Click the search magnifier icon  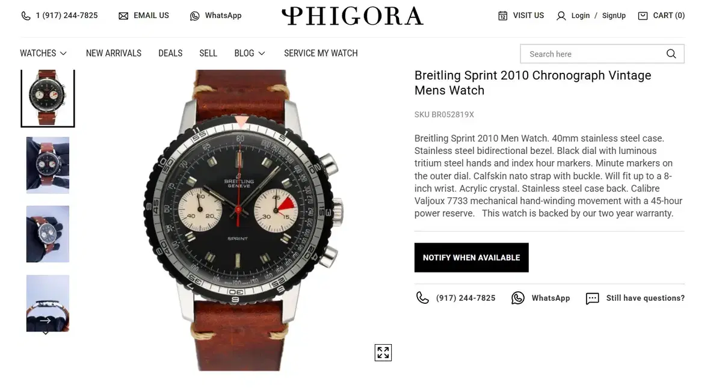671,54
